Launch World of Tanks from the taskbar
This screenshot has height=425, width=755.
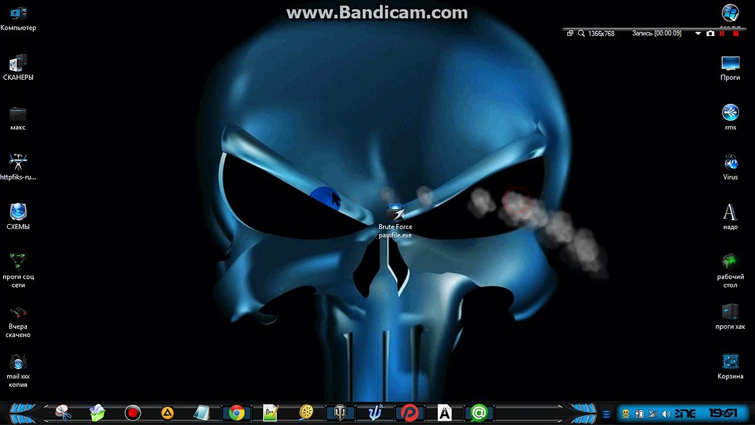tap(340, 413)
